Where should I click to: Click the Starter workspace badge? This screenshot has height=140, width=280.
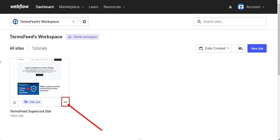coord(82,37)
